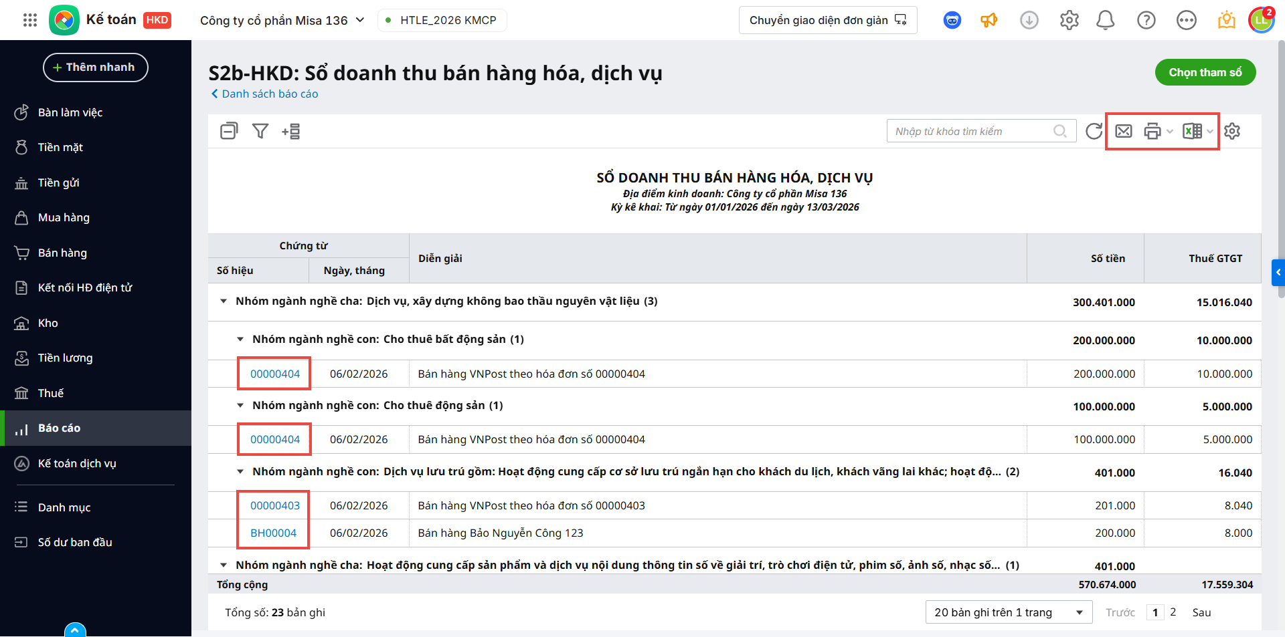Image resolution: width=1285 pixels, height=637 pixels.
Task: Click the keyword search input field
Action: 970,131
